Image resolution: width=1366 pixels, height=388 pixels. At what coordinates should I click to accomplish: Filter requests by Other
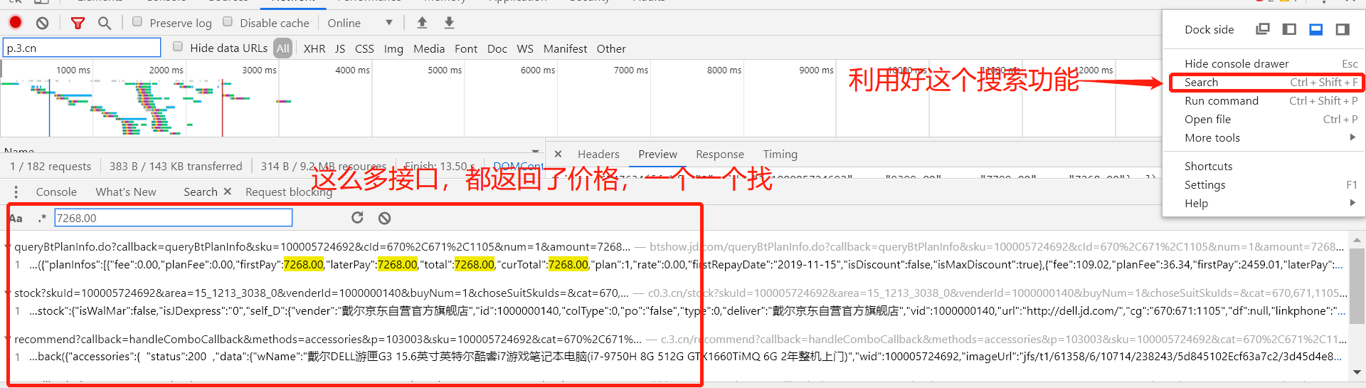coord(611,48)
